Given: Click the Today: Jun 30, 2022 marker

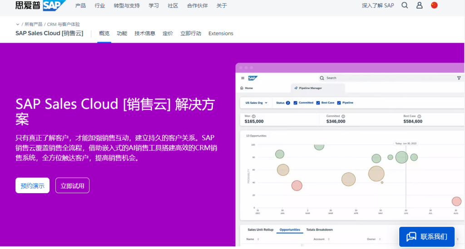Looking at the screenshot, I should 406,143.
